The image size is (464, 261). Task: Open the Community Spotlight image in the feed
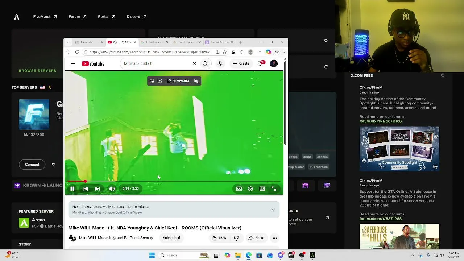399,149
